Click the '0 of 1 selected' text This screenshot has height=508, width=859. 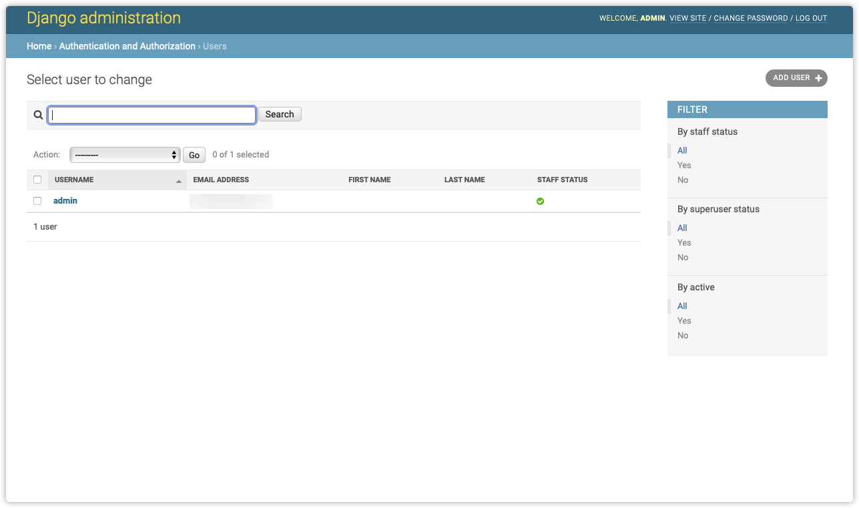(x=241, y=155)
